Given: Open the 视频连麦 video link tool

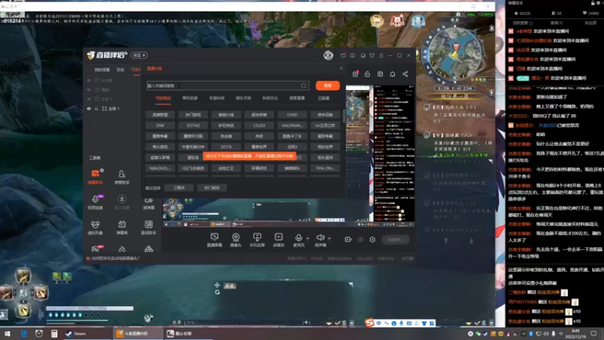Looking at the screenshot, I should tap(95, 202).
